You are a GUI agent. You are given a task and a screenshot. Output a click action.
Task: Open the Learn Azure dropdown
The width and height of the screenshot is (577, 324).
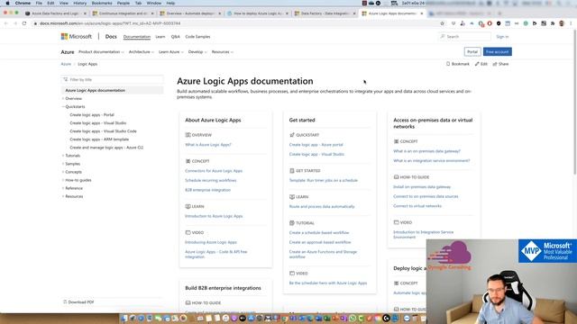171,52
